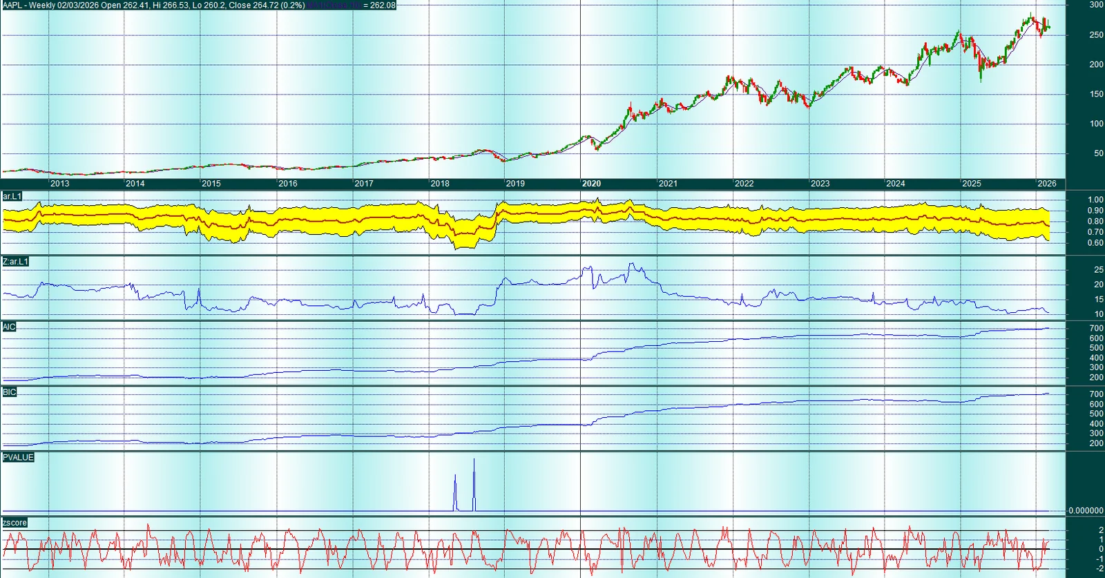Select the PVALUE pane label

(18, 457)
